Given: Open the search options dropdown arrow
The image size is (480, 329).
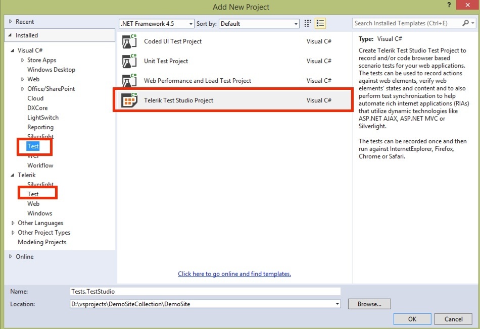Looking at the screenshot, I should click(473, 23).
